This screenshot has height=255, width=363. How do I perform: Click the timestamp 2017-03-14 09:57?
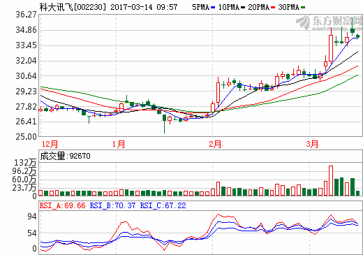pos(144,7)
